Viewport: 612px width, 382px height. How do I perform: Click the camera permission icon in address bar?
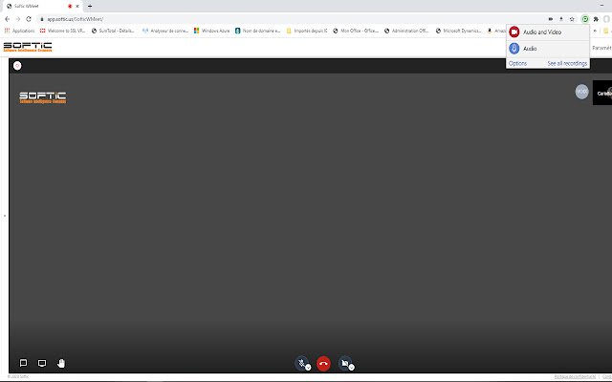(551, 19)
